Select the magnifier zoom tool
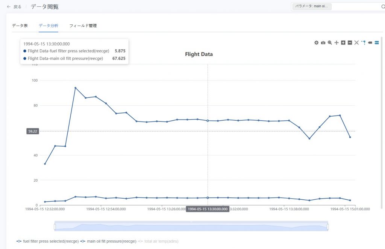385x249 pixels. click(x=330, y=43)
